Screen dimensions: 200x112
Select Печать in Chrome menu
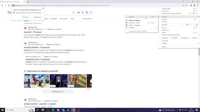coord(179,28)
